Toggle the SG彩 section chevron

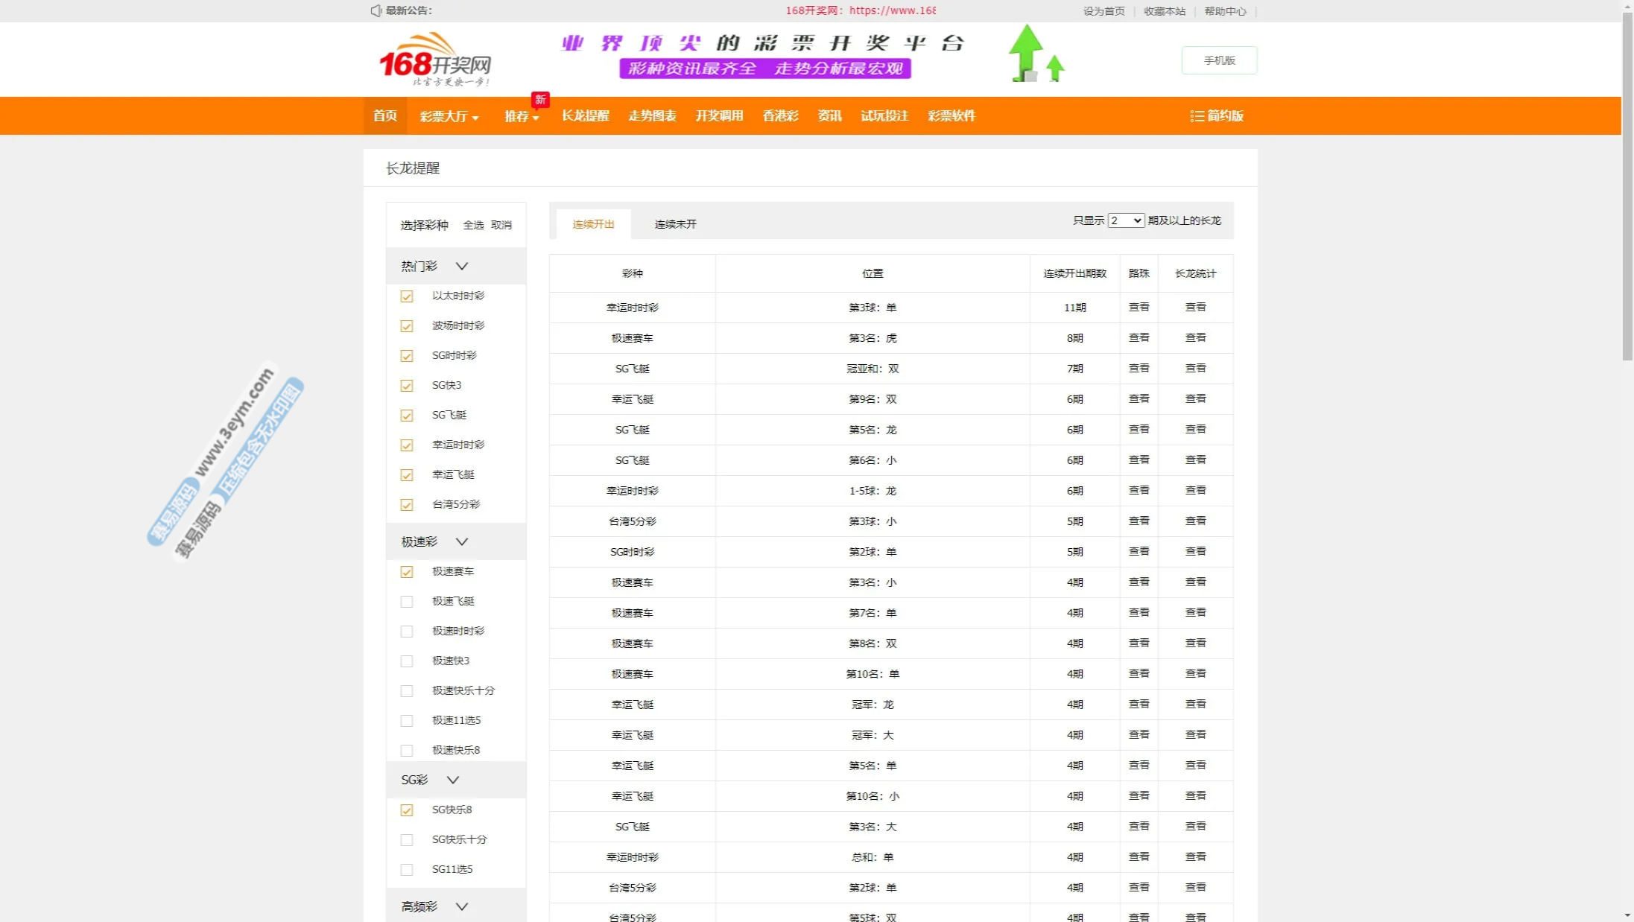(453, 780)
